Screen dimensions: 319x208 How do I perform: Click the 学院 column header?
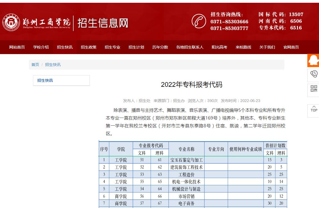[121, 149]
